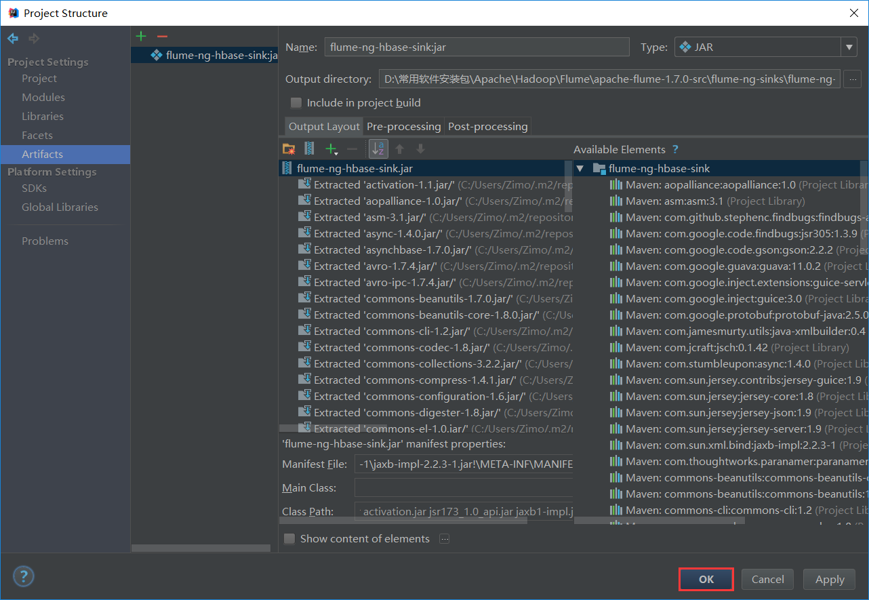Click the archive icon of flume-ng-hbase-sink.jar root
This screenshot has height=600, width=869.
tap(287, 168)
